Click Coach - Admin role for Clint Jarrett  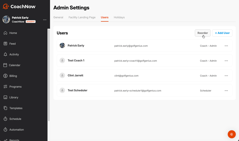[x=208, y=76]
